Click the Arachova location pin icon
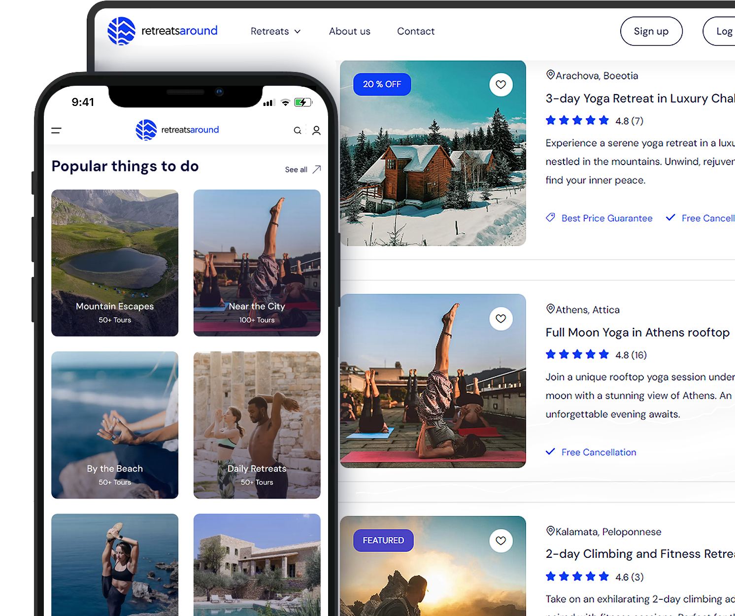The height and width of the screenshot is (616, 735). pos(550,75)
